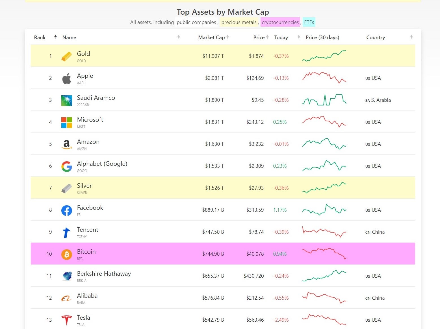Click the Microsoft logo icon
The height and width of the screenshot is (329, 440).
(67, 122)
